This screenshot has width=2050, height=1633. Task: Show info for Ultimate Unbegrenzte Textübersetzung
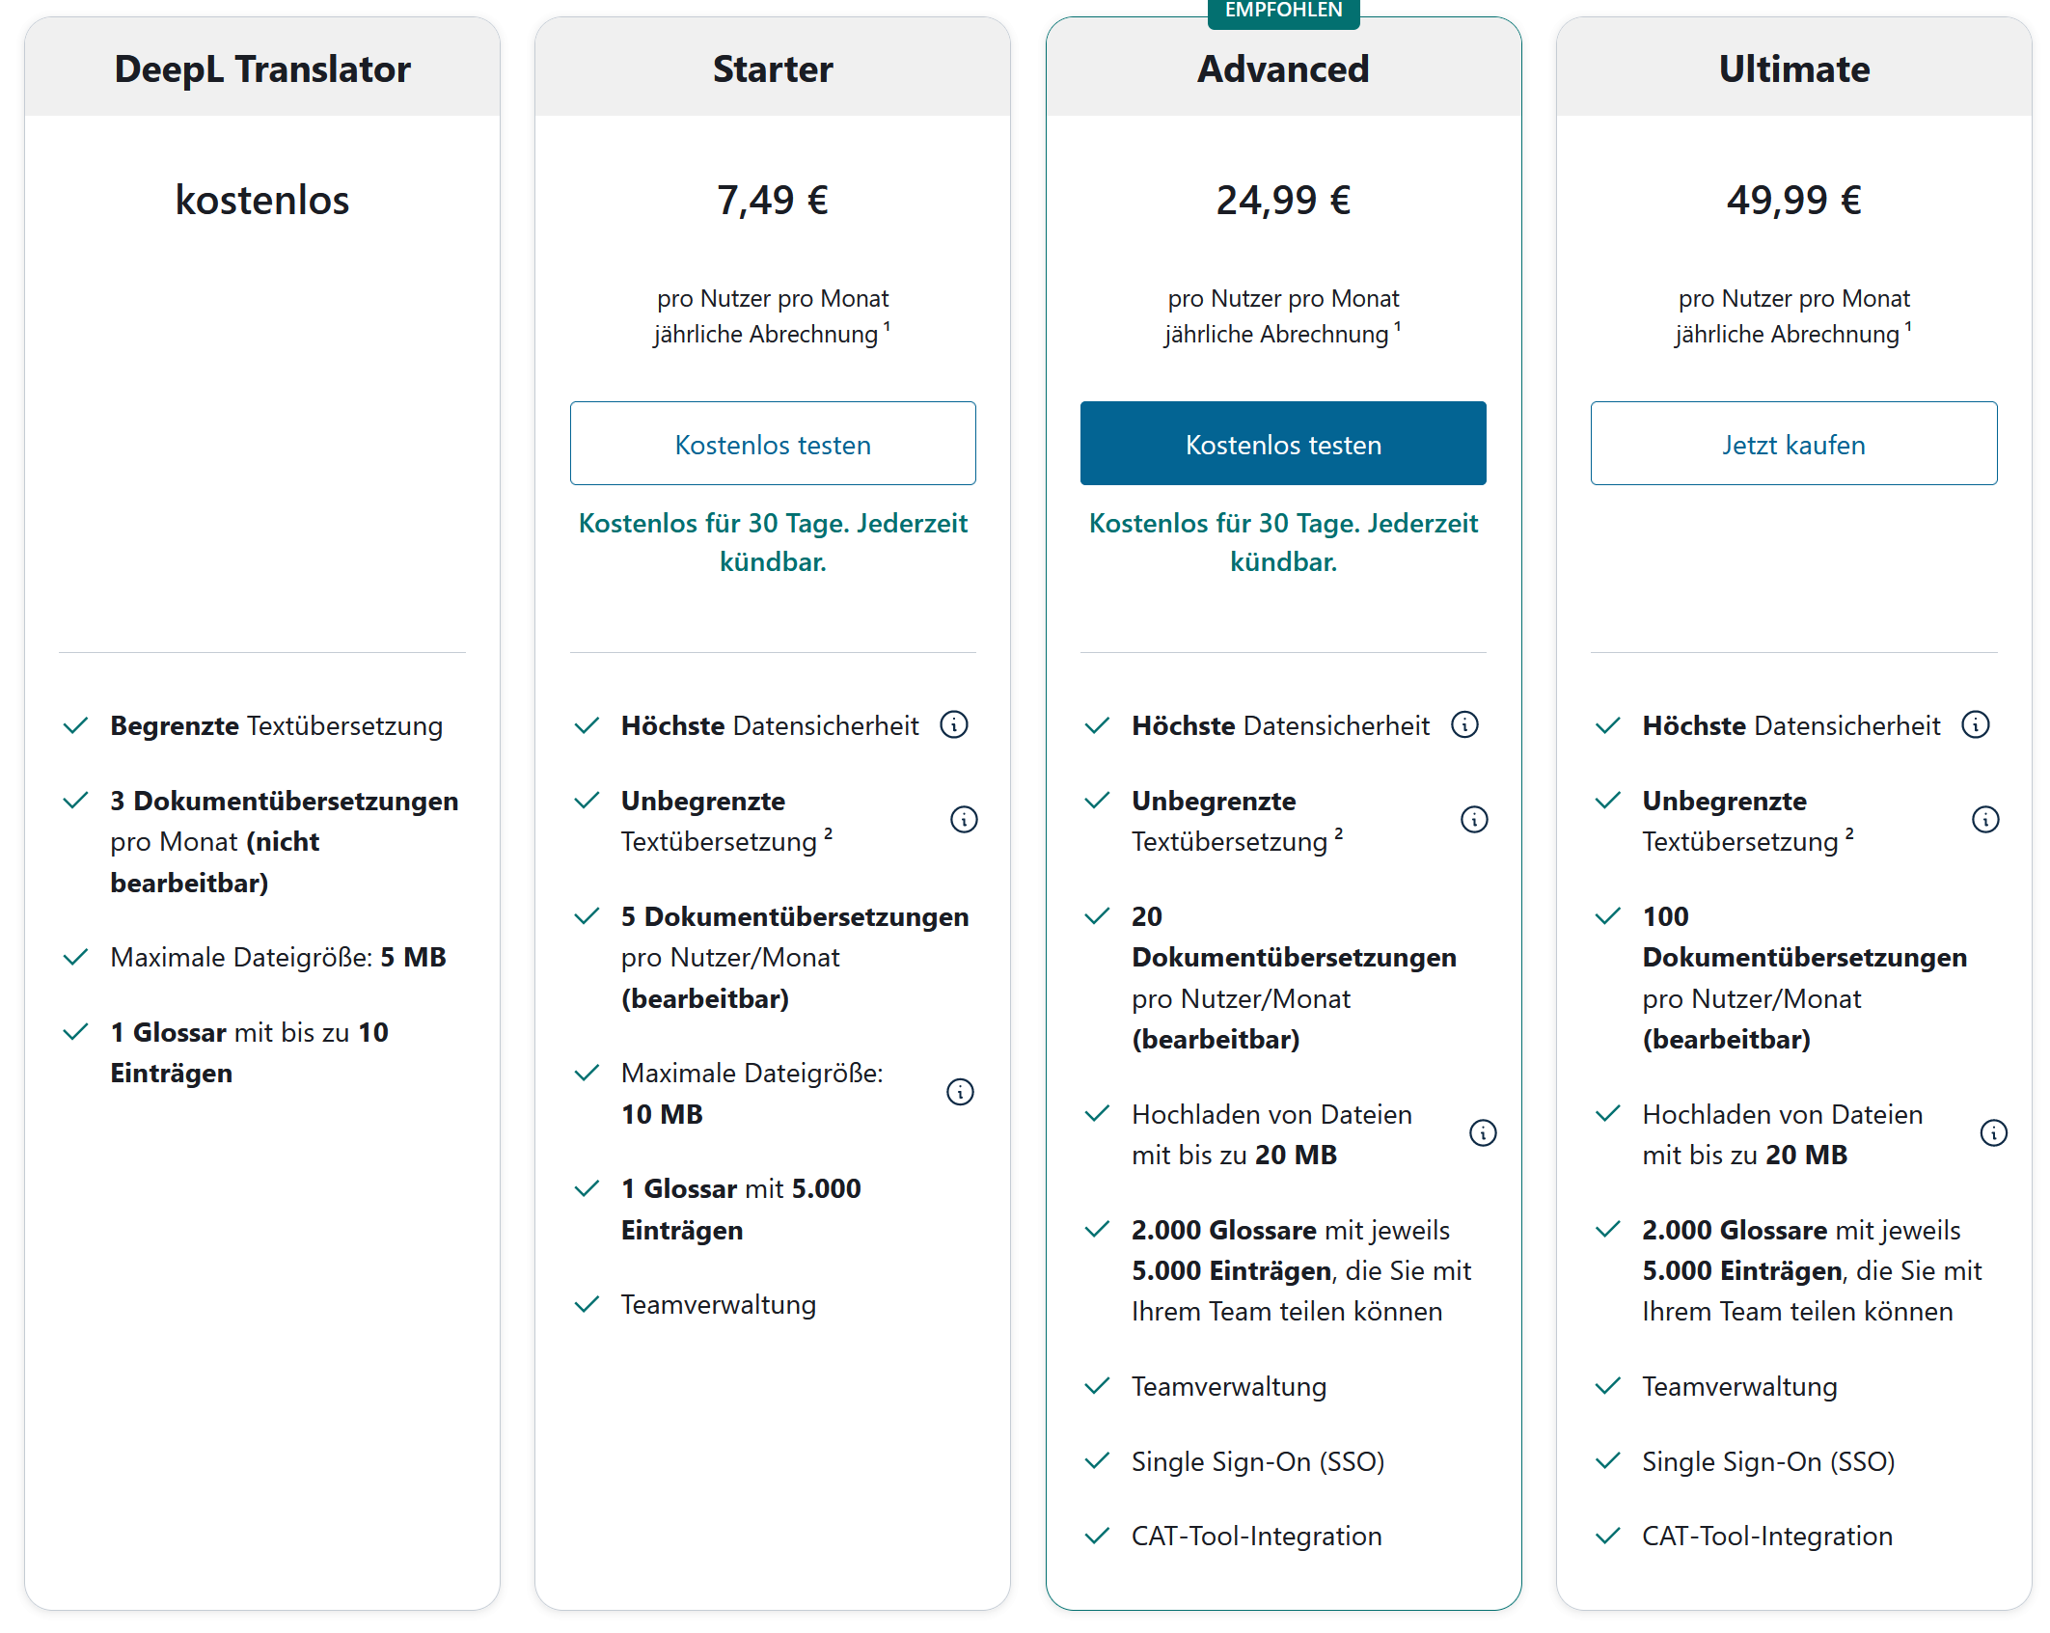[1985, 820]
